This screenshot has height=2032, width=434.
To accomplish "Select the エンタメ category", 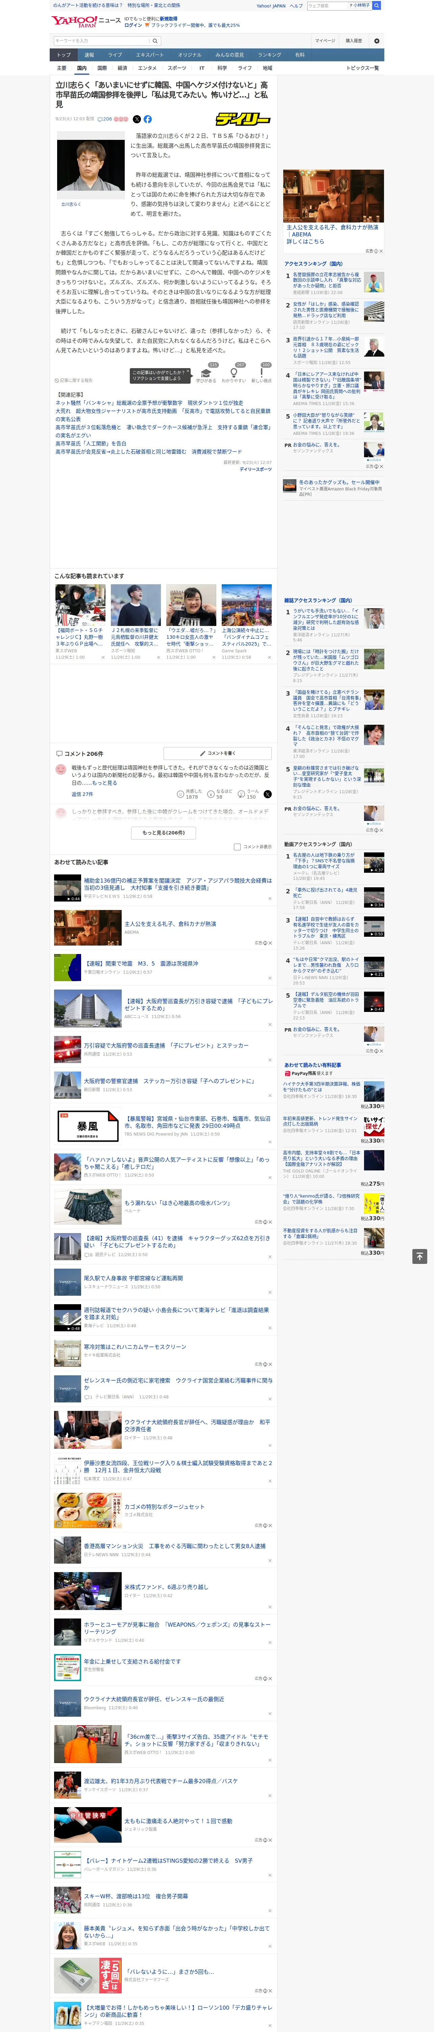I will (x=147, y=68).
